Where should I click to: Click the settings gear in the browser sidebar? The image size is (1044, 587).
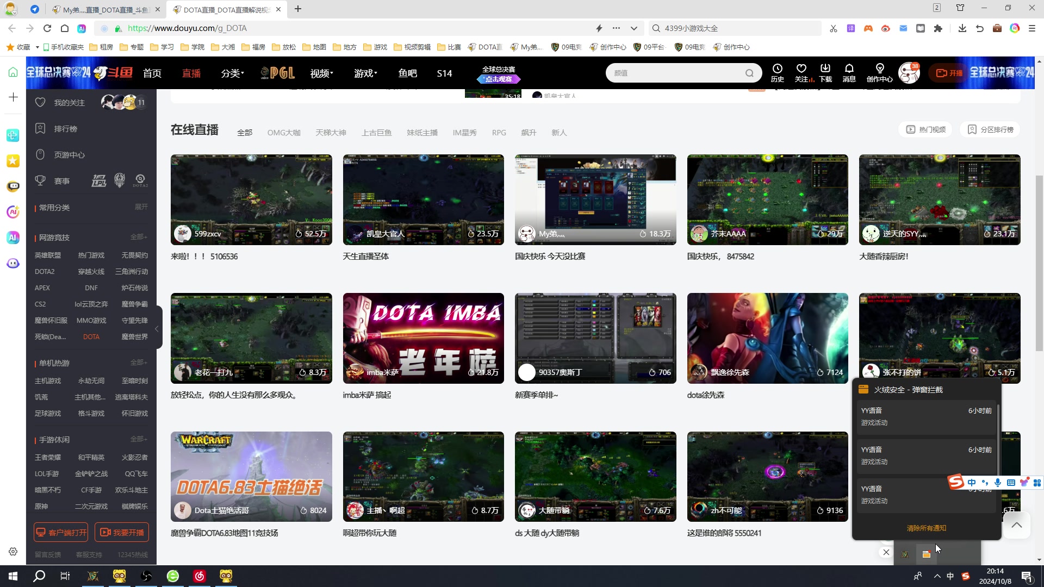click(x=13, y=552)
